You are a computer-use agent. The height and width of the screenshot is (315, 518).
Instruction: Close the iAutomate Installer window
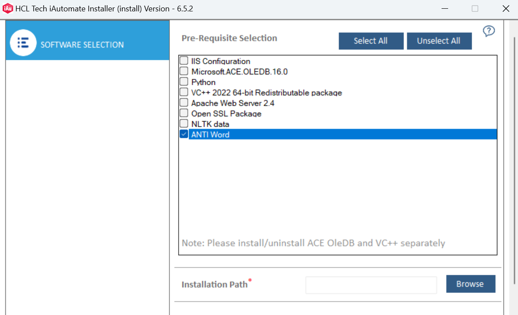tap(505, 9)
